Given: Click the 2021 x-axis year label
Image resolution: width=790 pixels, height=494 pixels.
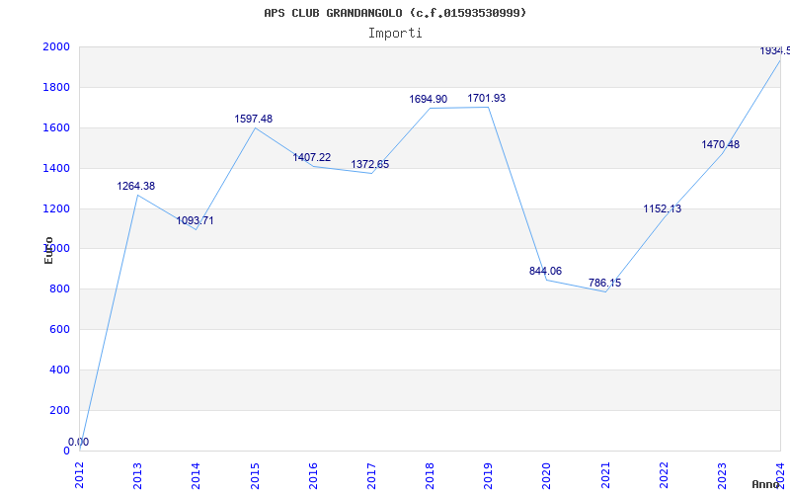Looking at the screenshot, I should (x=605, y=475).
